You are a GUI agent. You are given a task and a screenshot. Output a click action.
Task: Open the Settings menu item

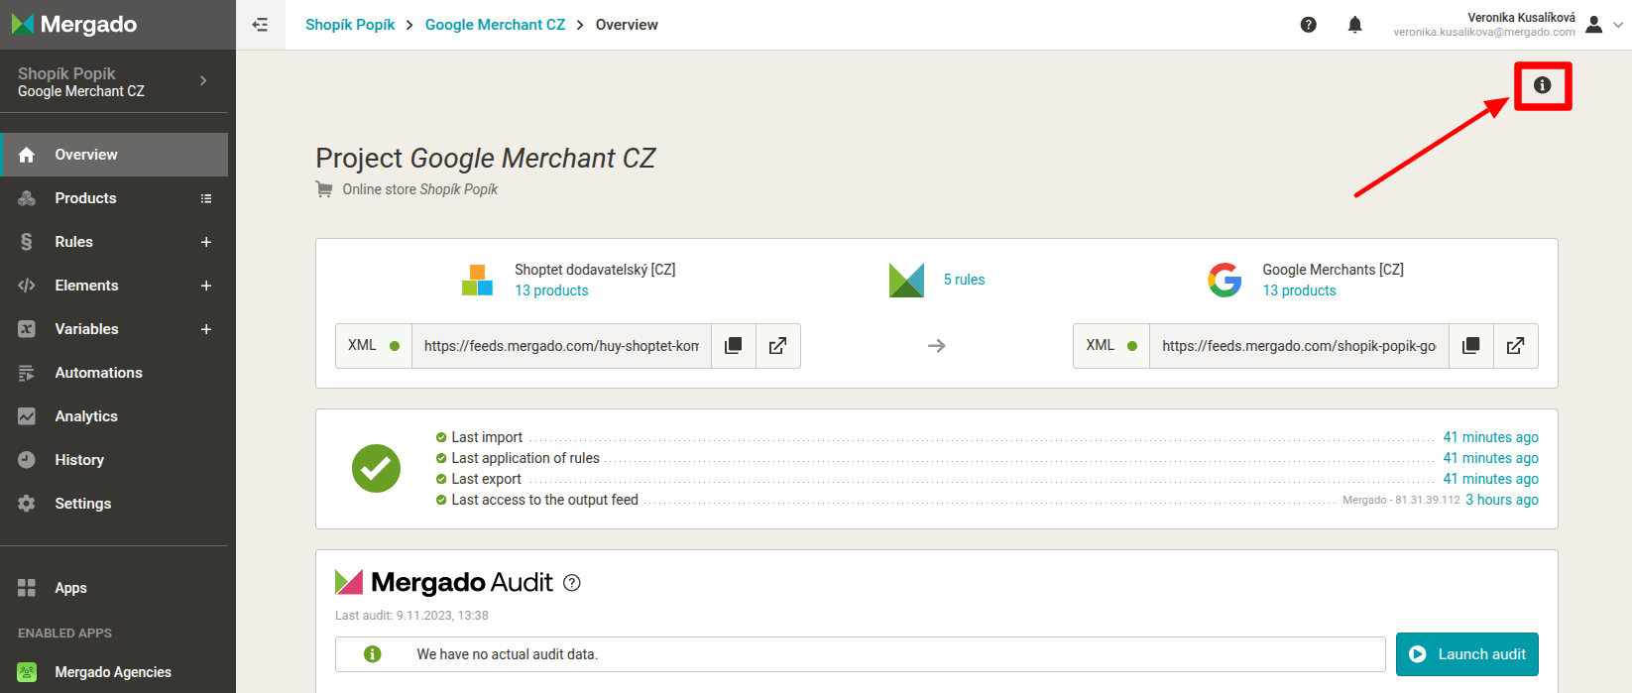pyautogui.click(x=82, y=504)
